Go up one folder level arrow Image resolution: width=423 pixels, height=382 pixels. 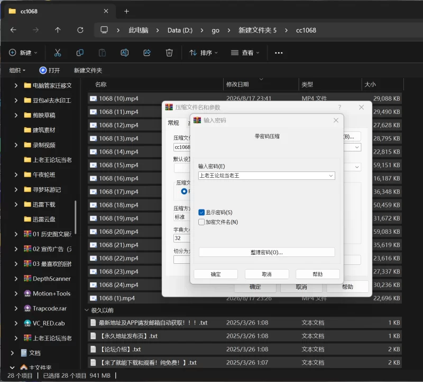pyautogui.click(x=58, y=30)
